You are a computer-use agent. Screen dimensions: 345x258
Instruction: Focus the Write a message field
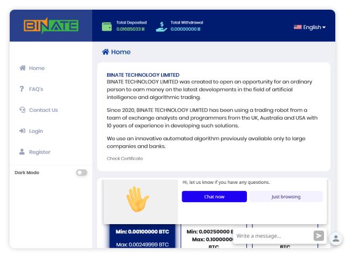click(x=273, y=236)
